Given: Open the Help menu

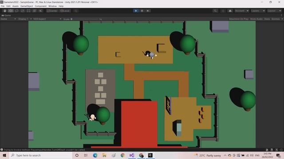Looking at the screenshot, I should [x=61, y=6].
